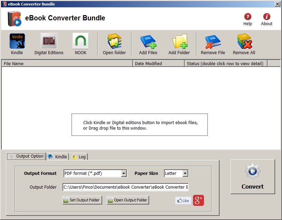This screenshot has width=282, height=220.
Task: Click the 'Paper Size' label
Action: 146,173
